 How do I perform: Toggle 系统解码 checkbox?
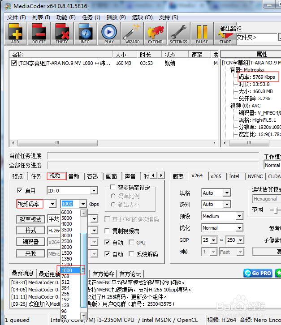pos(131,254)
